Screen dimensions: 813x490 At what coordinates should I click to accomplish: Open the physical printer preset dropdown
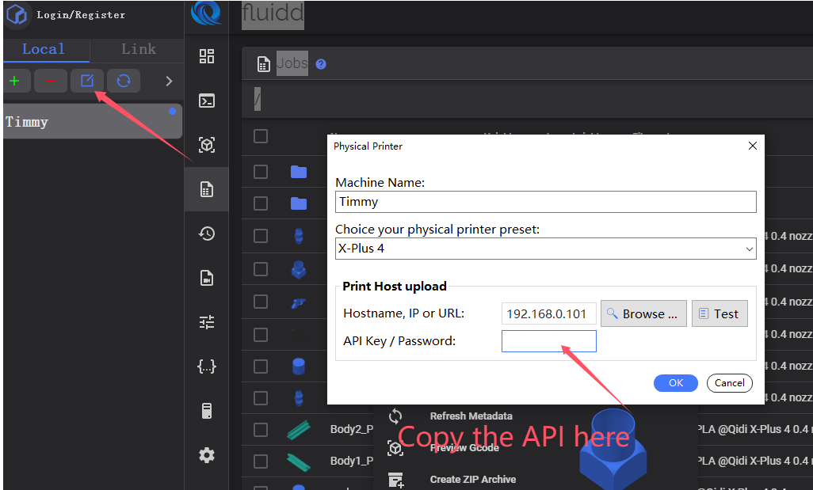pyautogui.click(x=545, y=249)
